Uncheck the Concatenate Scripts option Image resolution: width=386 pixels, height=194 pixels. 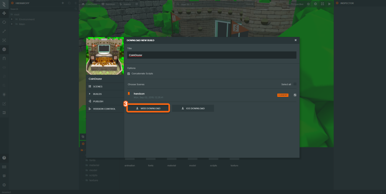point(129,73)
